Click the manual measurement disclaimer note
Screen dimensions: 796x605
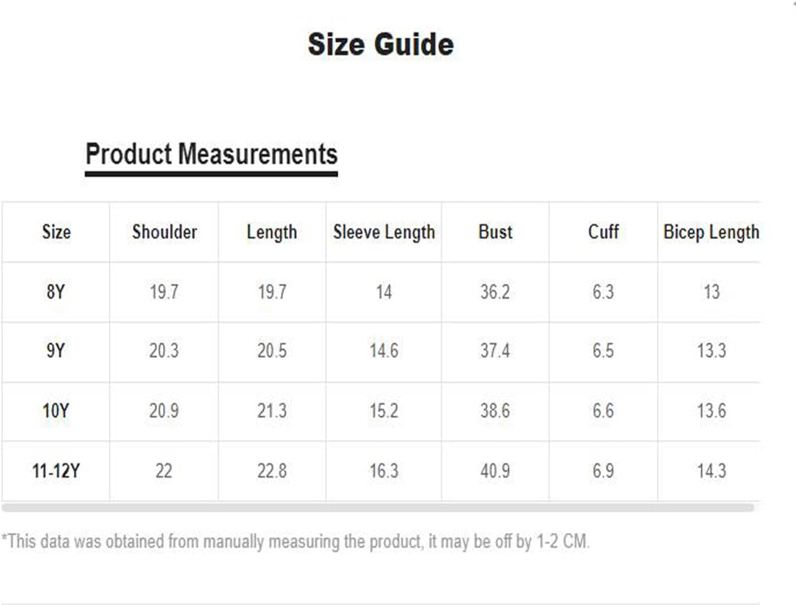[295, 541]
